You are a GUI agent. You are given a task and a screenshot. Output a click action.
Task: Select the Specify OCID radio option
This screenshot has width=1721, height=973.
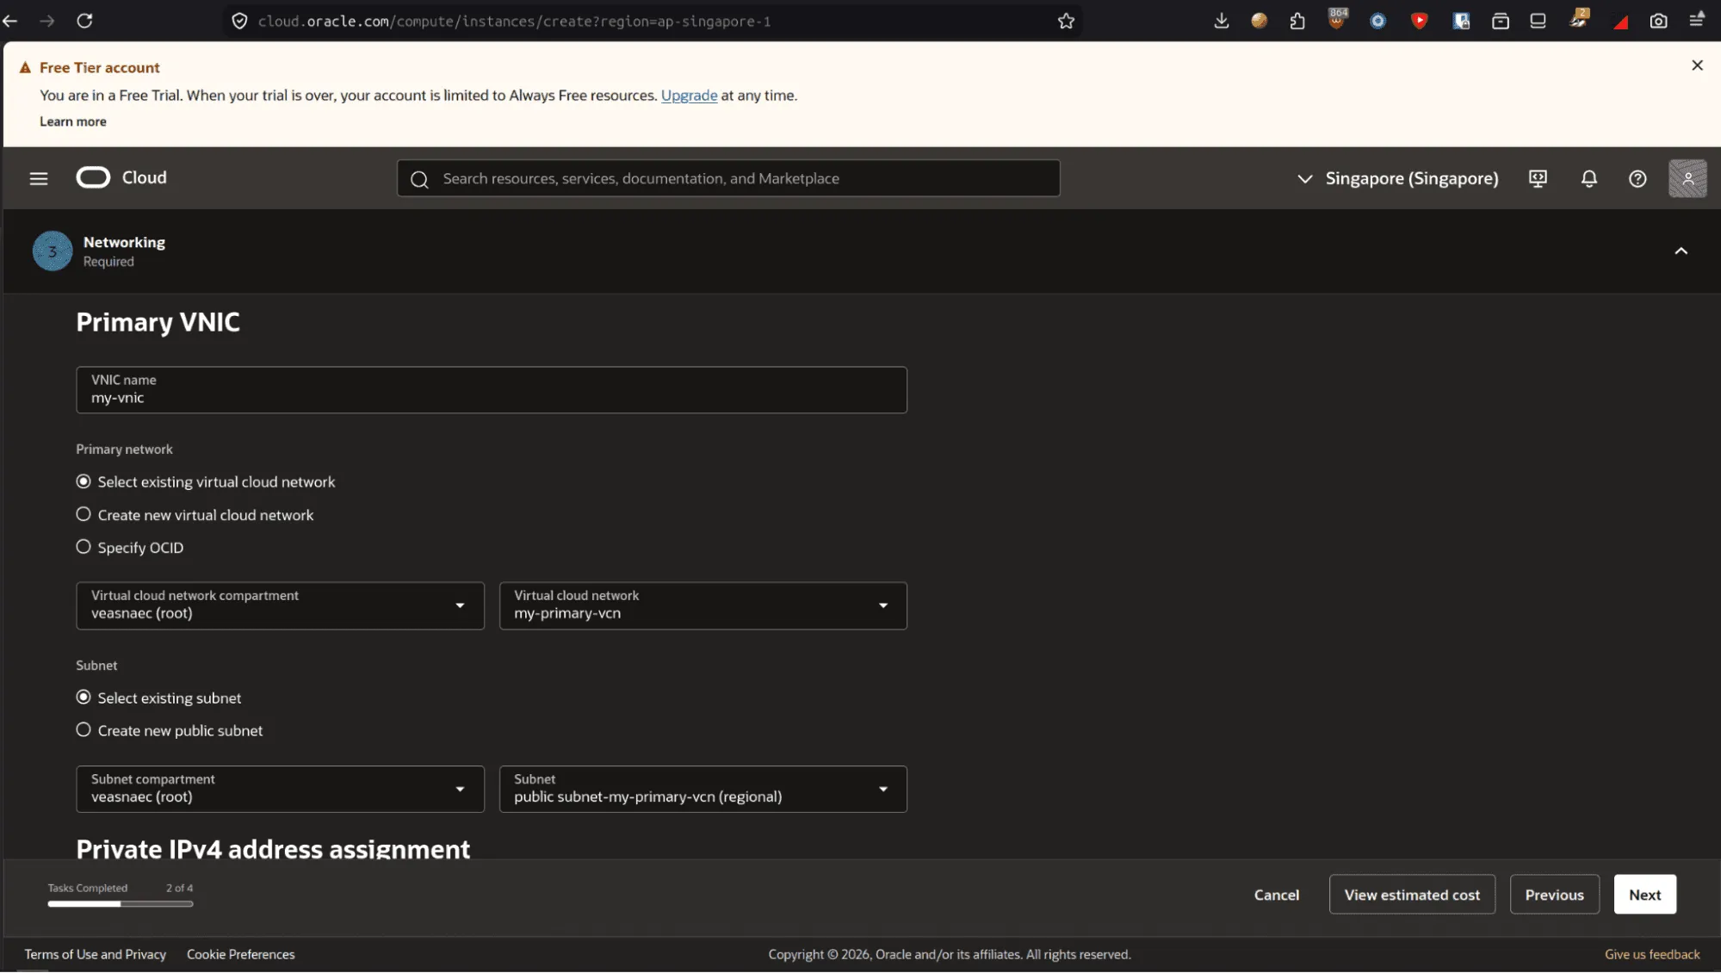(84, 547)
